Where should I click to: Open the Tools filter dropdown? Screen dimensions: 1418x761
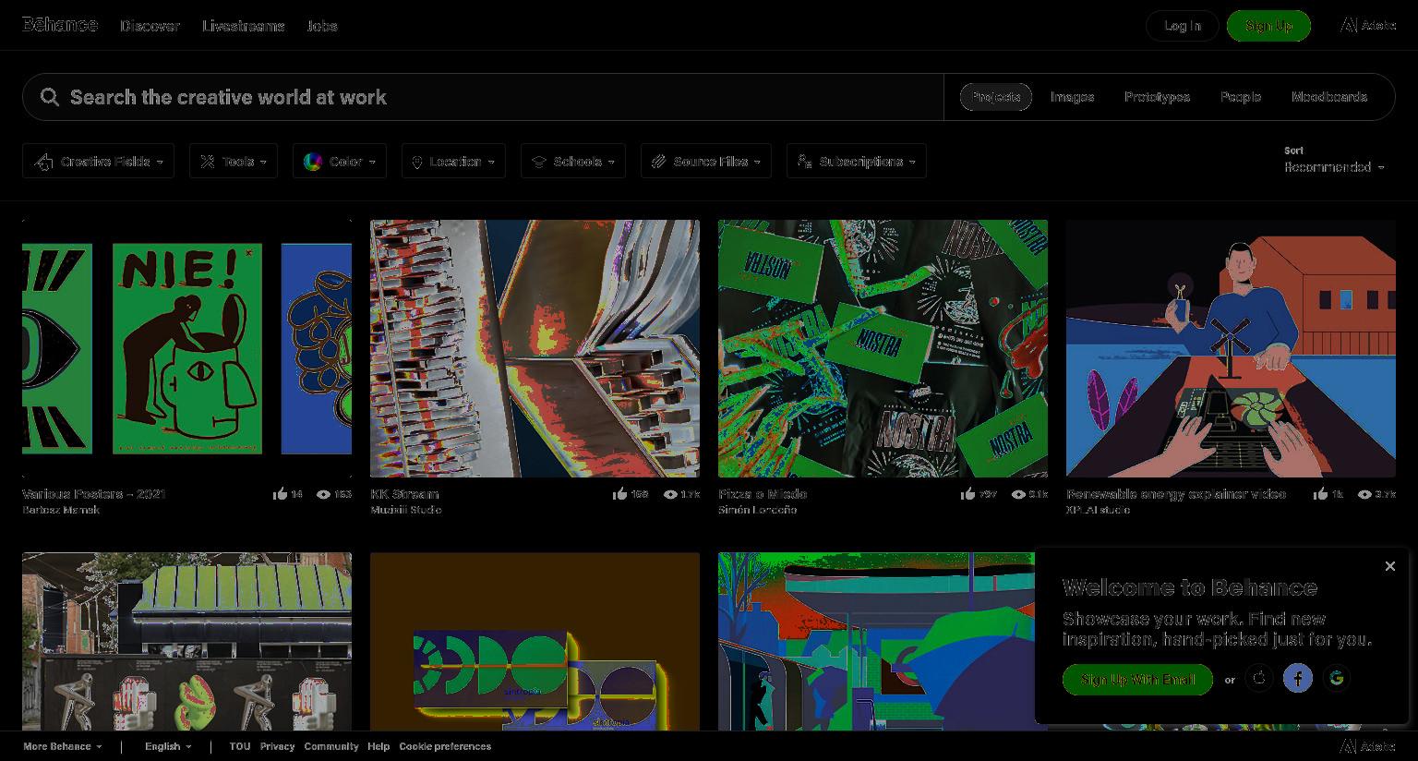point(234,161)
